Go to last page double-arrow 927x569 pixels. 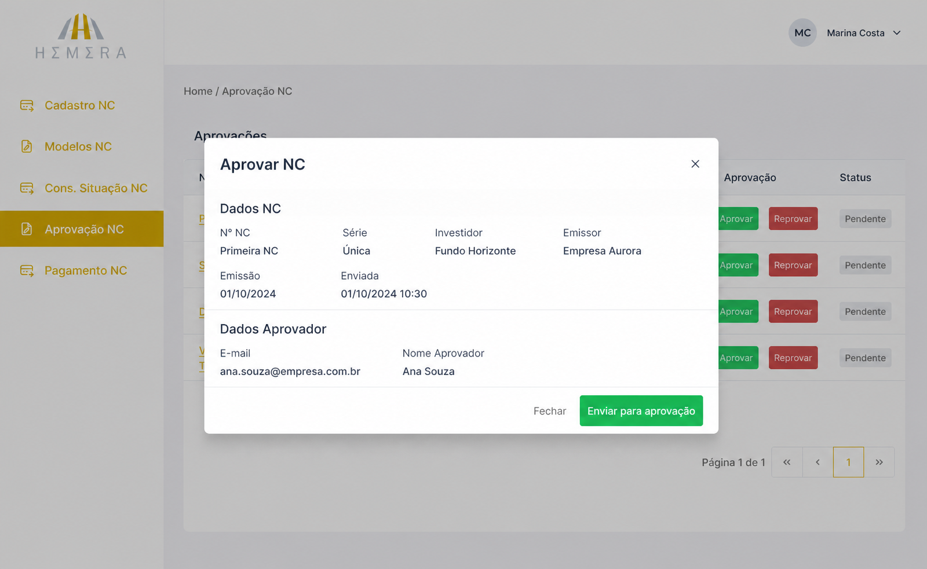point(879,462)
